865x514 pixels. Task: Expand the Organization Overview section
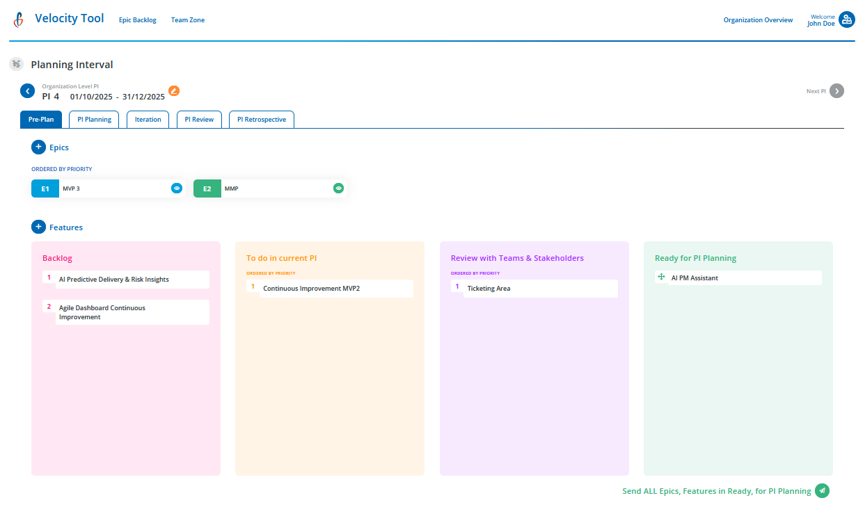(x=758, y=19)
